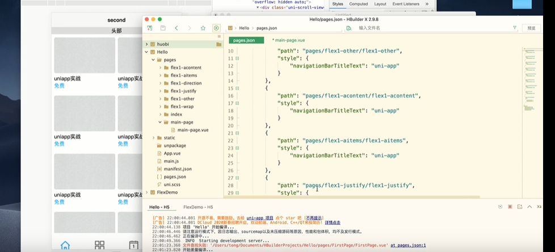Click the editor horizontal scrollbar
Image resolution: width=555 pixels, height=252 pixels.
(352, 197)
